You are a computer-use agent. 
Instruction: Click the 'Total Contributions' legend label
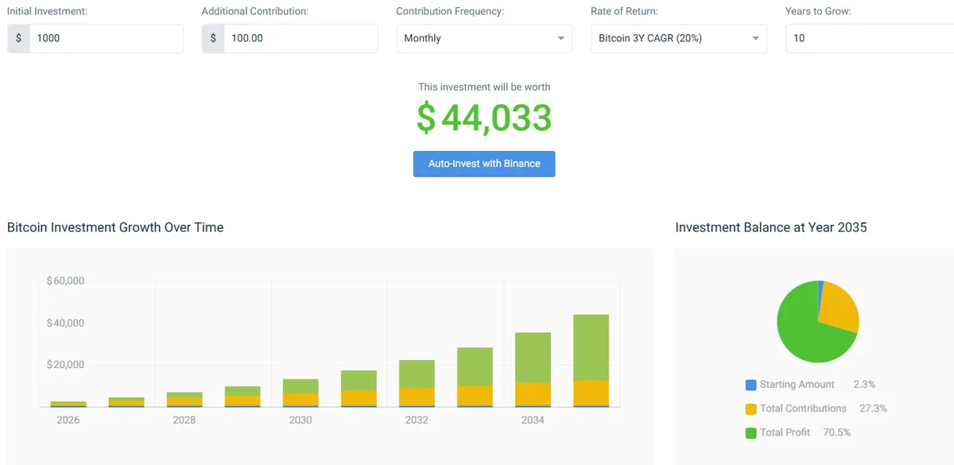click(803, 409)
